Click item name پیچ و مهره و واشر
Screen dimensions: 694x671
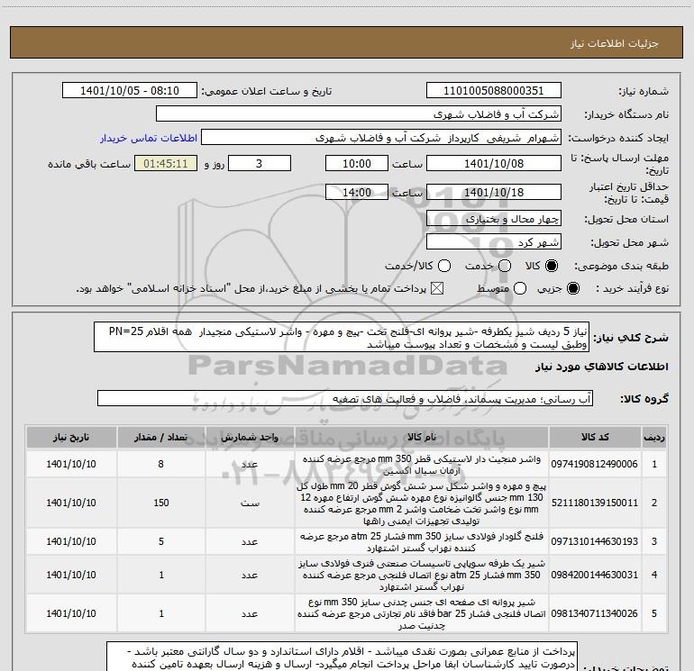click(x=422, y=503)
